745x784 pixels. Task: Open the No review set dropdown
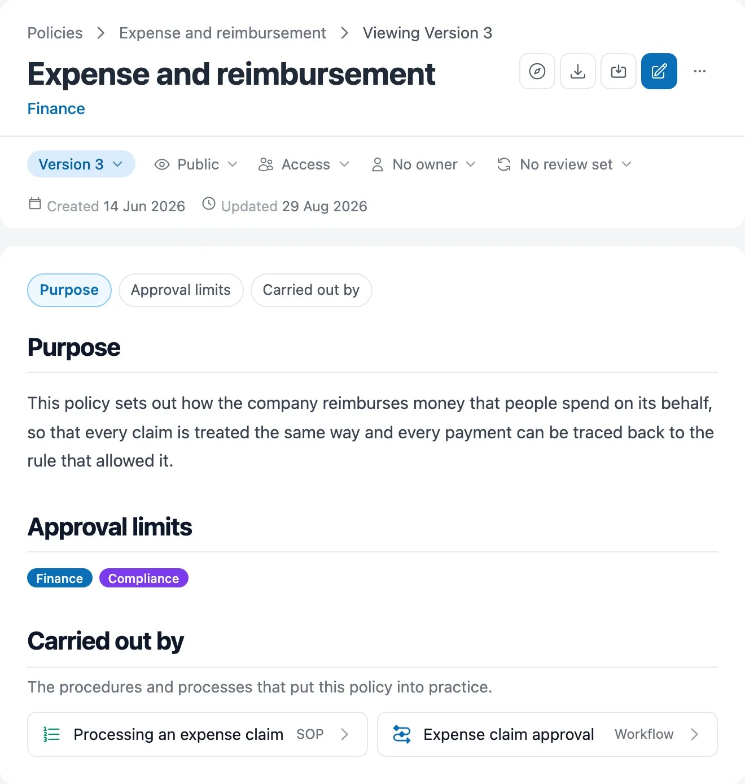pos(564,164)
